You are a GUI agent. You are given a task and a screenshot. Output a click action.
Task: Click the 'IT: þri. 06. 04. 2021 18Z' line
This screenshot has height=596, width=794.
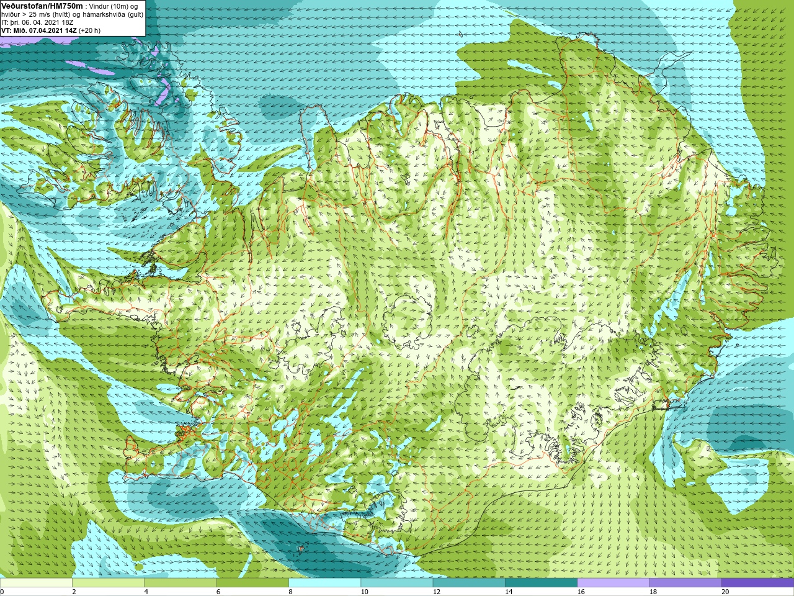click(x=37, y=22)
